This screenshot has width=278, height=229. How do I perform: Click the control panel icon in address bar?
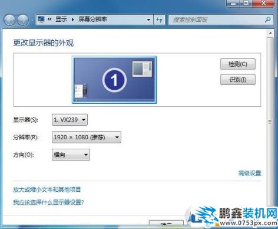click(41, 19)
